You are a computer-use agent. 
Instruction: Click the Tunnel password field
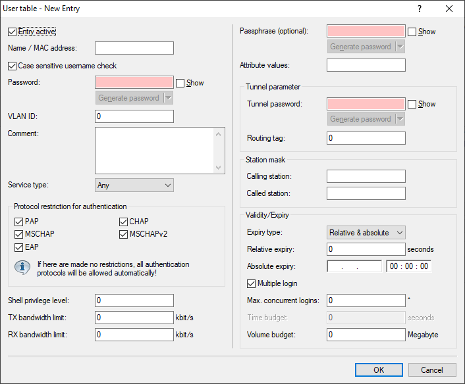(x=366, y=104)
